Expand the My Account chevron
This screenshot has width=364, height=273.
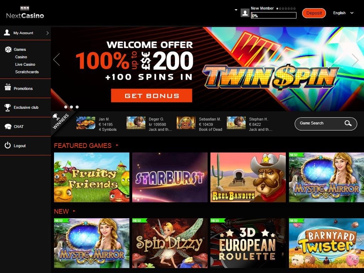tap(48, 33)
